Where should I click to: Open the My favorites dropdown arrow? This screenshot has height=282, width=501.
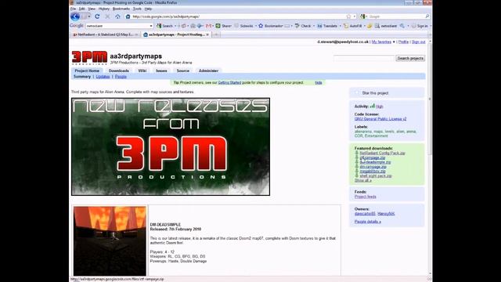[394, 42]
